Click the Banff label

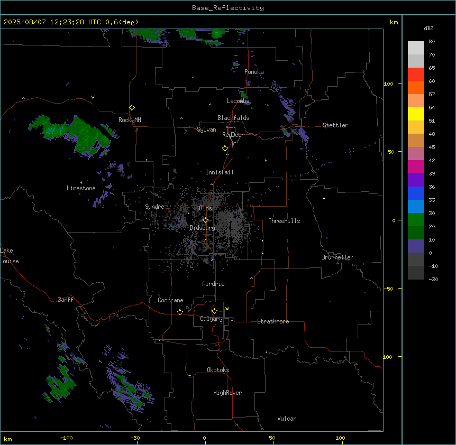(66, 300)
